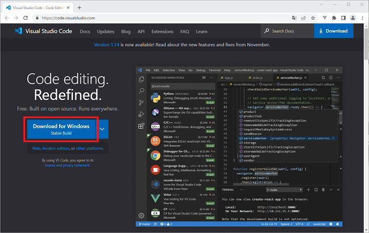Click the 'master' branch in status bar

click(x=145, y=224)
